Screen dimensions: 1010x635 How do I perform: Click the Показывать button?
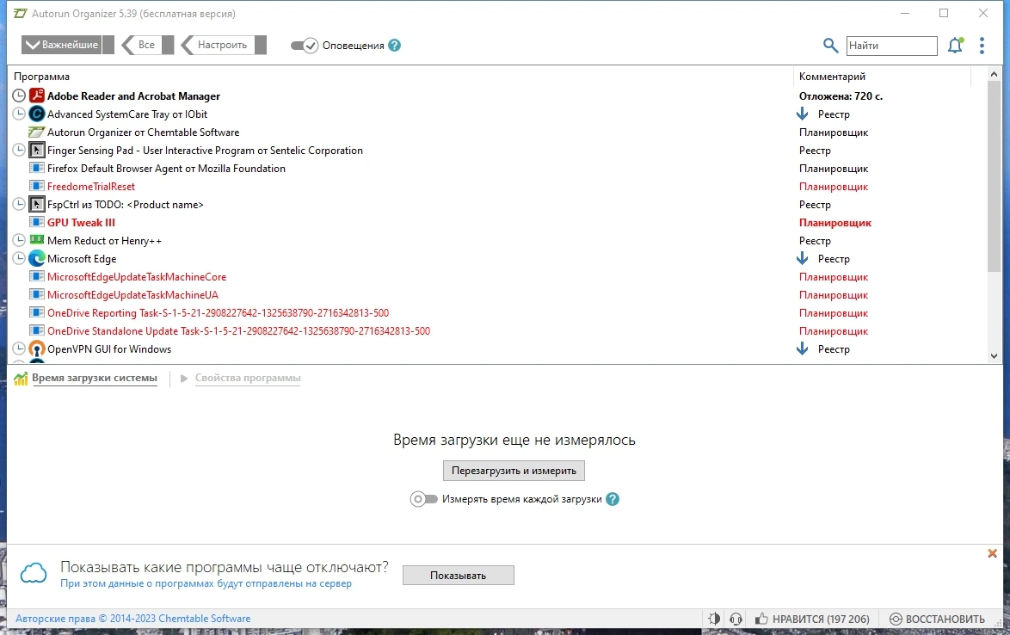458,575
